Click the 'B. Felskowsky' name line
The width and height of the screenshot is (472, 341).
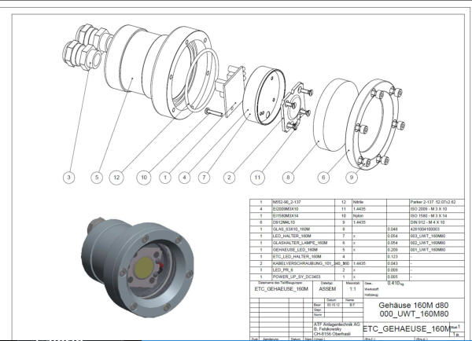pos(327,329)
